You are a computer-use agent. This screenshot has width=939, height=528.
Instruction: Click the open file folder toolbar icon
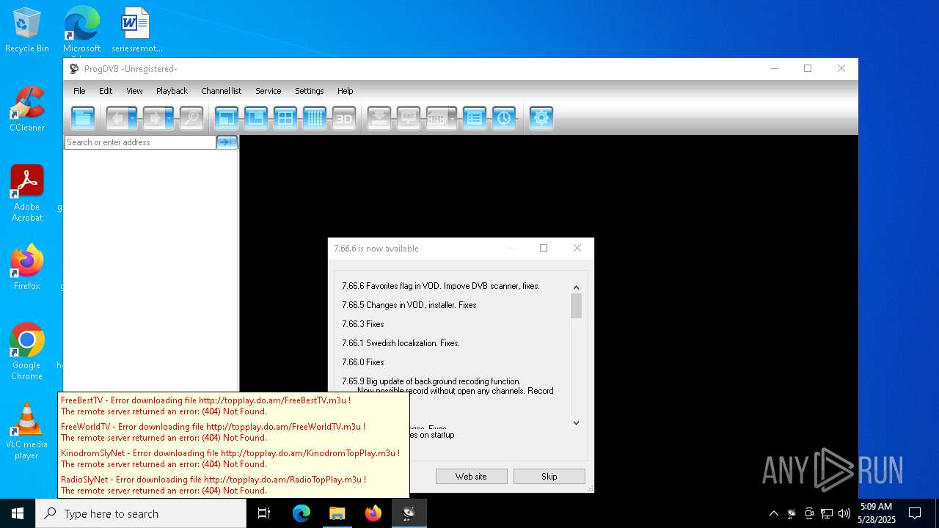83,118
